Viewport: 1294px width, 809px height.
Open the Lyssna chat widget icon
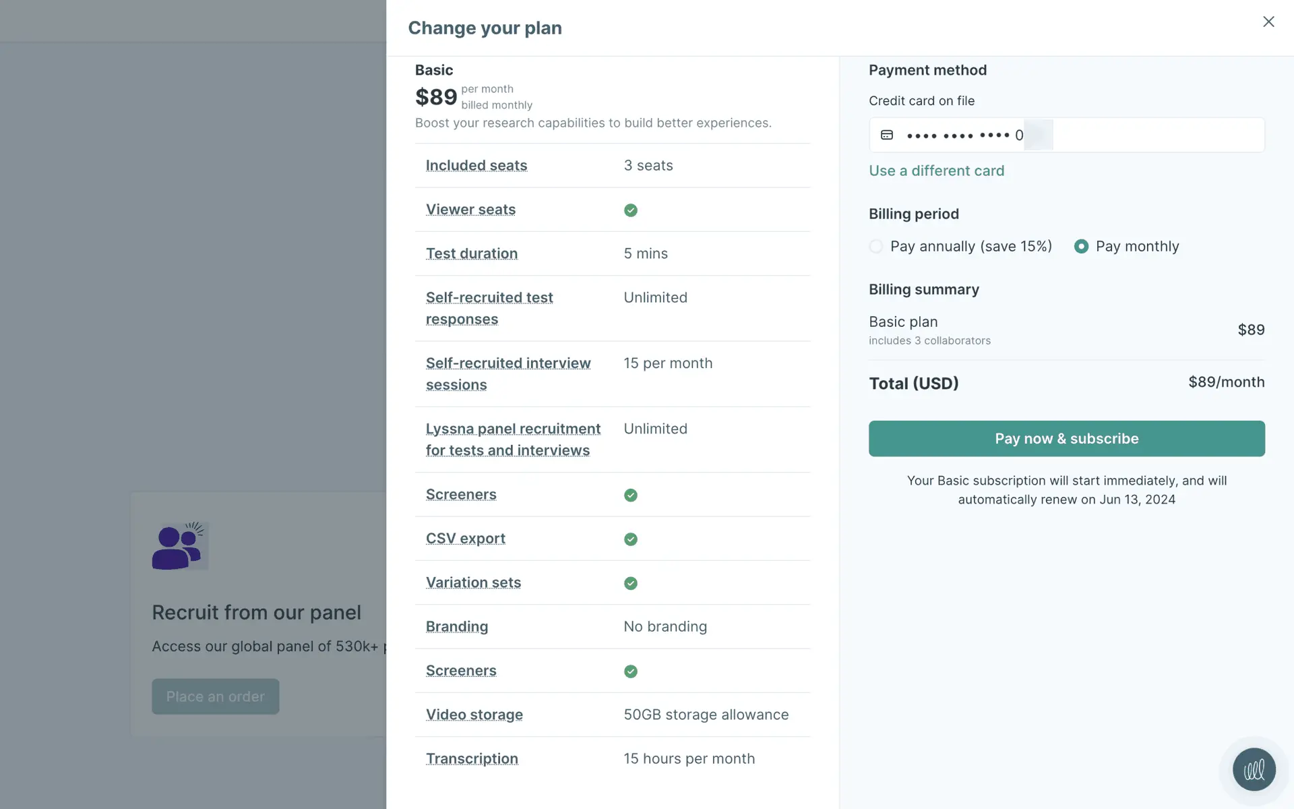tap(1254, 769)
